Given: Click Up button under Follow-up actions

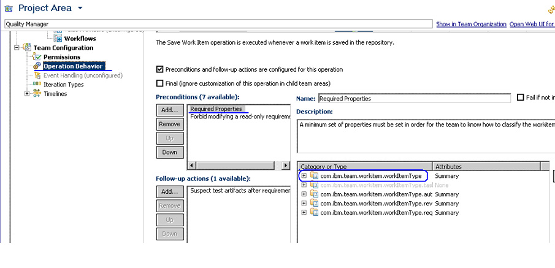Looking at the screenshot, I should [169, 220].
